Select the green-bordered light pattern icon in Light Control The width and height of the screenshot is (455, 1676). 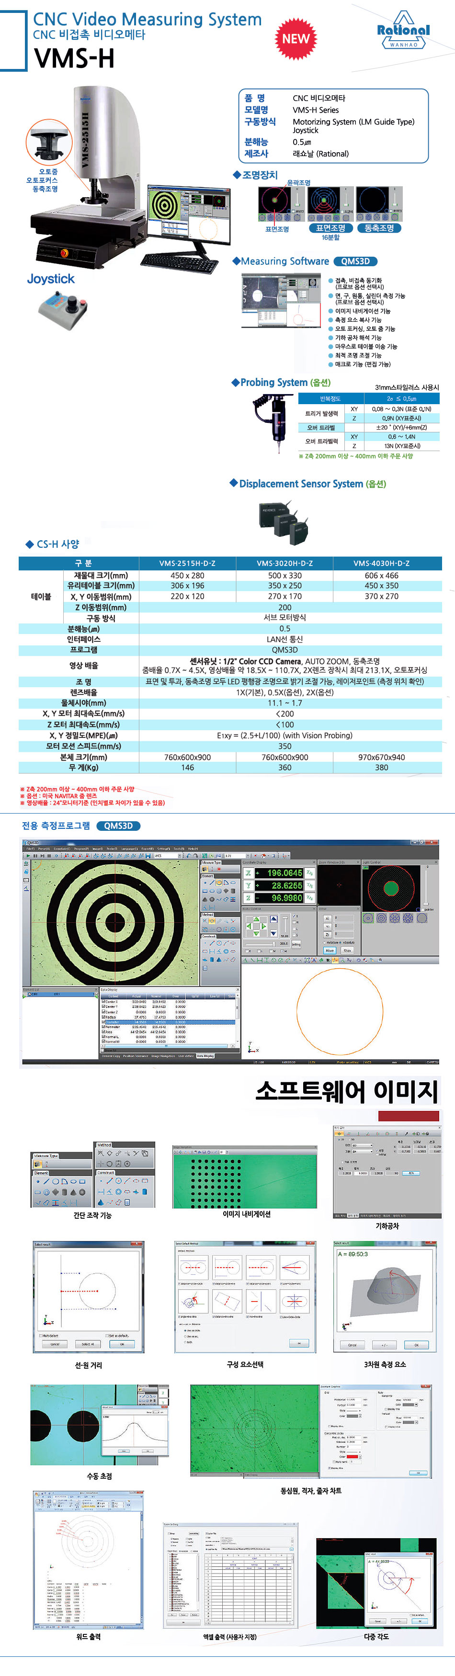coord(369,918)
